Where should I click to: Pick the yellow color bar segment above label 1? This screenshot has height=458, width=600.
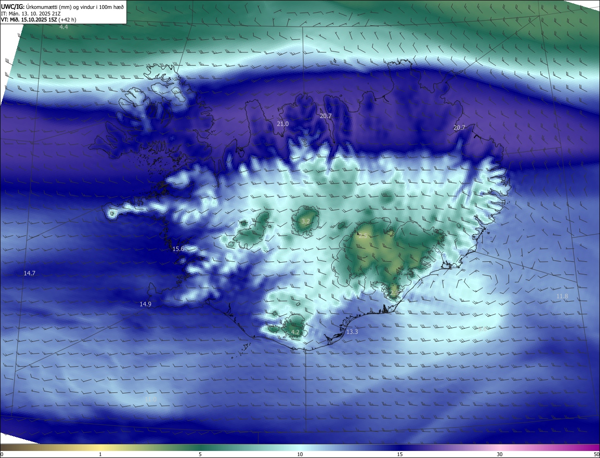(100, 447)
